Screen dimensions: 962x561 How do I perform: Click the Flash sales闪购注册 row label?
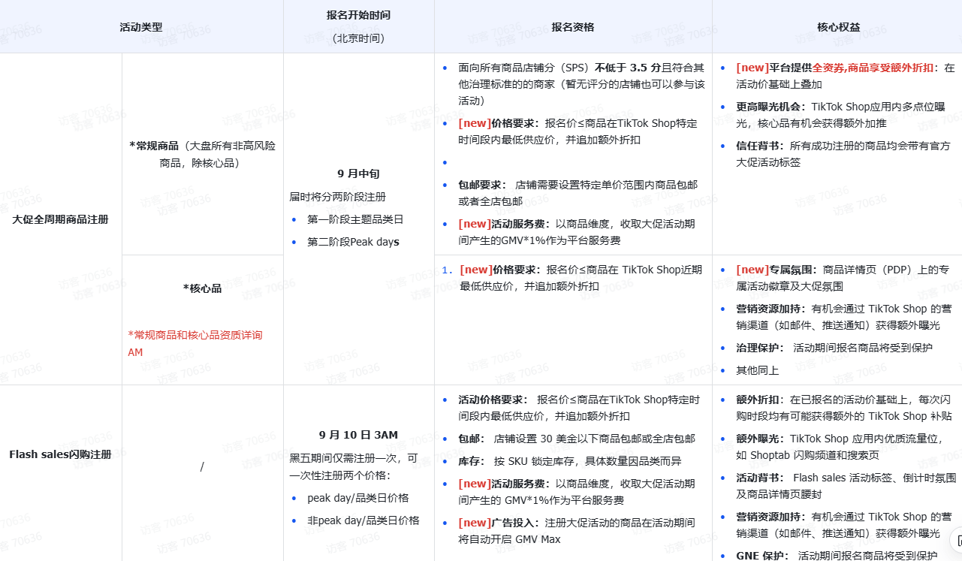[60, 454]
